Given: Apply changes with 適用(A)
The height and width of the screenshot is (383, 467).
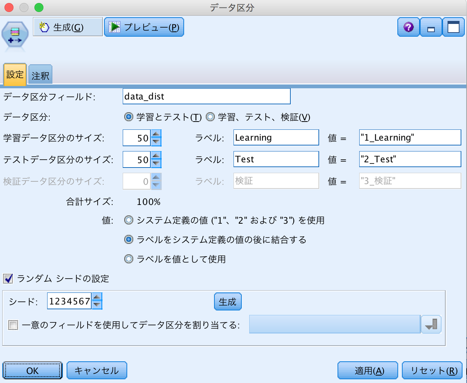Looking at the screenshot, I should click(367, 370).
